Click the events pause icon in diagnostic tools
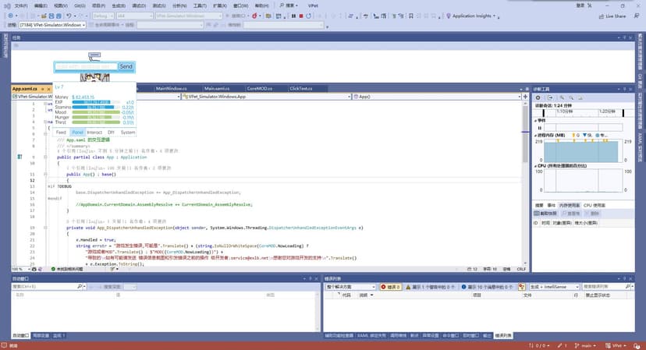This screenshot has width=646, height=350. (540, 128)
